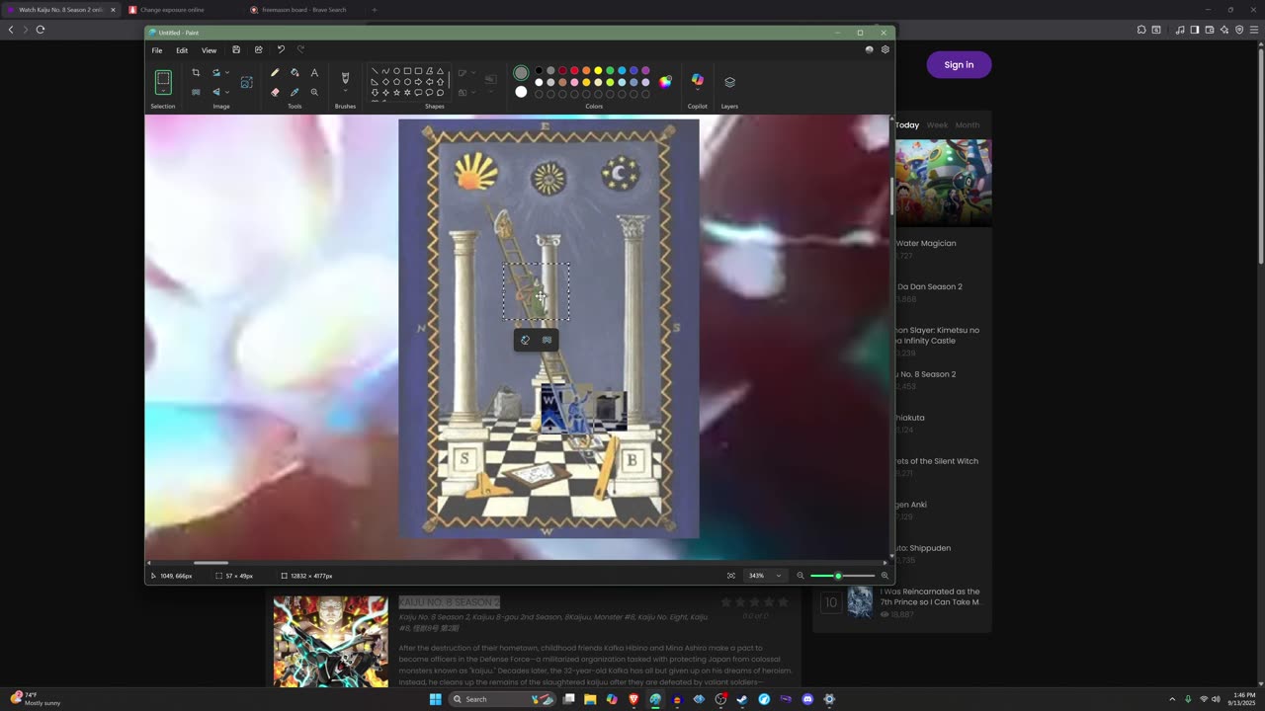Click remove background on selection popup
This screenshot has width=1265, height=711.
(x=547, y=340)
